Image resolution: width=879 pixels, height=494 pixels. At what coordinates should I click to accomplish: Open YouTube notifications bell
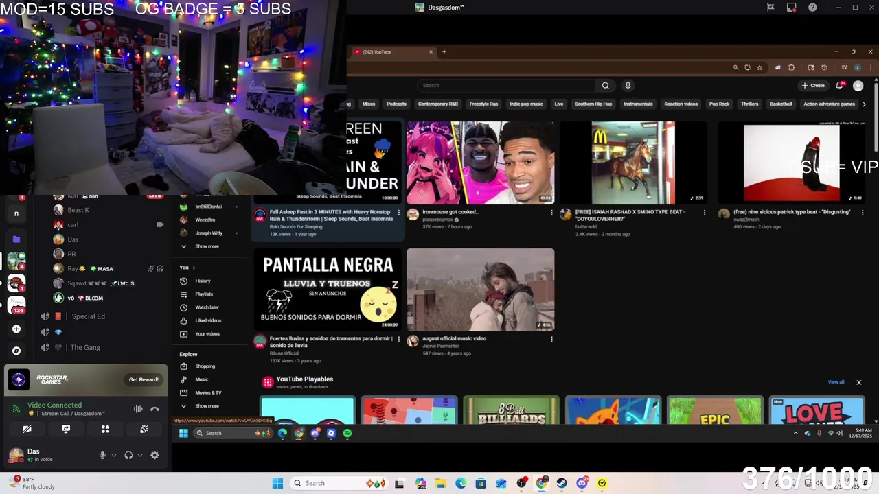pyautogui.click(x=839, y=86)
